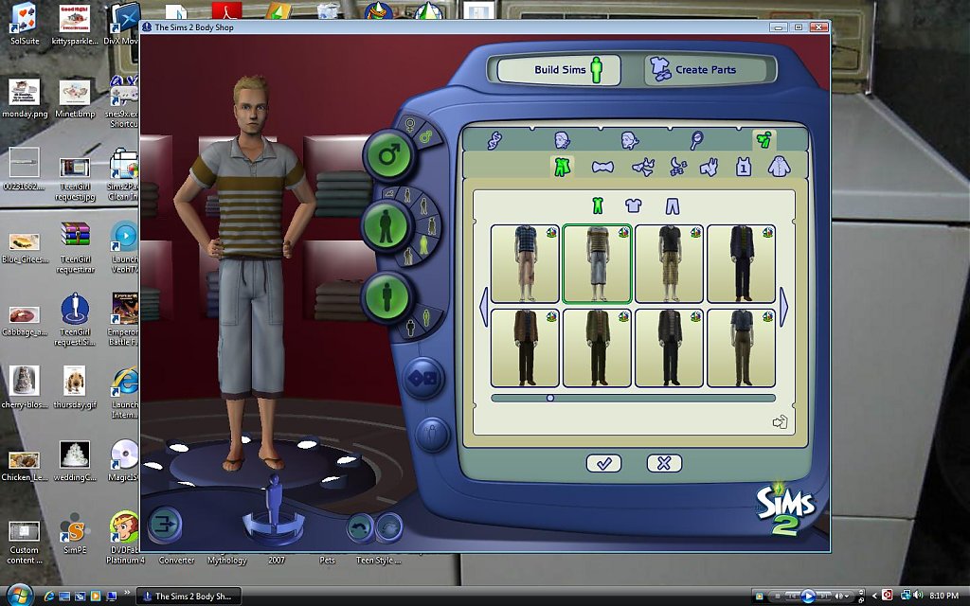This screenshot has height=606, width=970.
Task: Go to previous page of outfits
Action: tap(483, 308)
